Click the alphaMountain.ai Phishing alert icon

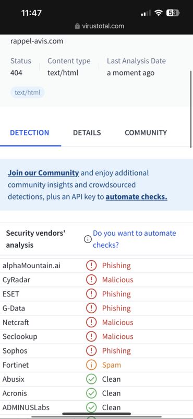(x=91, y=266)
